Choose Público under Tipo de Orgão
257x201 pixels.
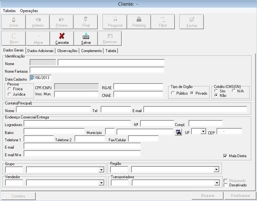point(173,93)
